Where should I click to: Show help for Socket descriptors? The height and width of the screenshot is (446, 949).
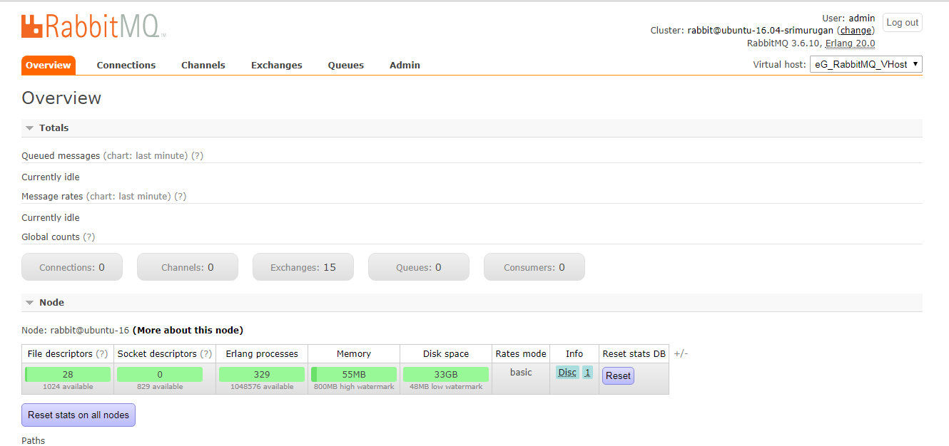(x=206, y=354)
